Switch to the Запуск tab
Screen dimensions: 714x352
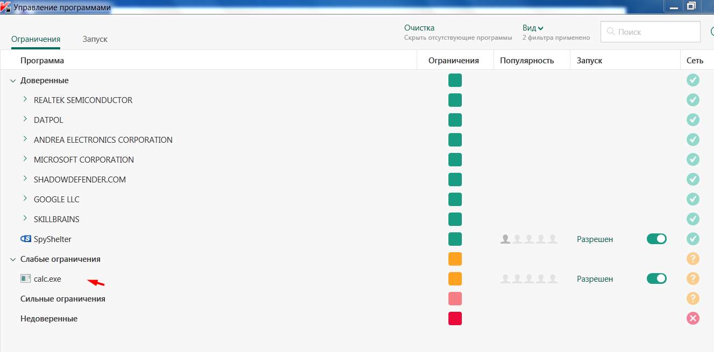click(95, 39)
